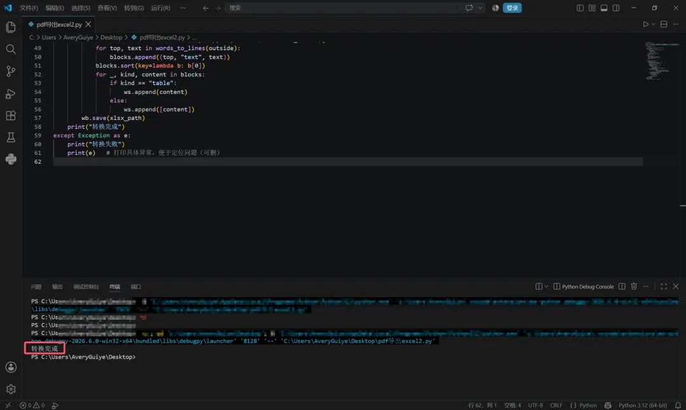686x410 pixels.
Task: Open the Testing flask view
Action: coord(11,137)
